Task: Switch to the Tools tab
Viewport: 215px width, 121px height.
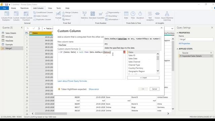Action: pos(58,8)
